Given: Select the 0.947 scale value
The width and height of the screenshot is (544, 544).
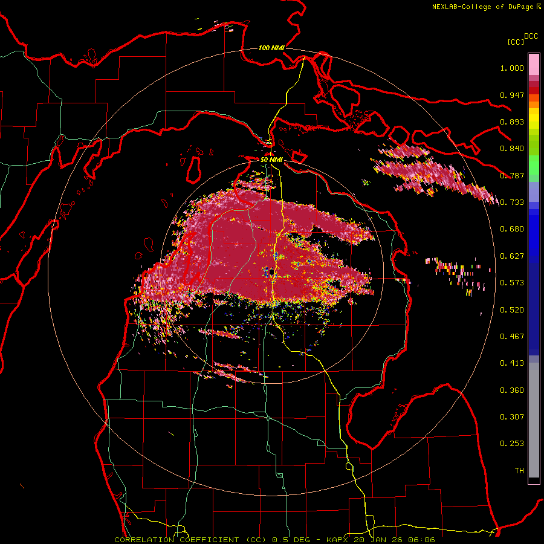Looking at the screenshot, I should click(512, 95).
